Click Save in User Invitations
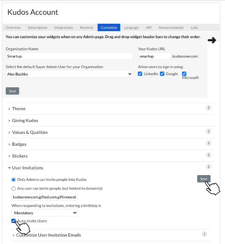The width and height of the screenshot is (225, 244). [204, 179]
